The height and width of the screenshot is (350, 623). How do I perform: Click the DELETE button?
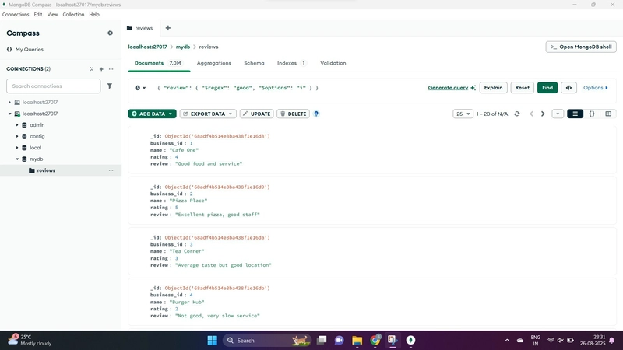294,114
